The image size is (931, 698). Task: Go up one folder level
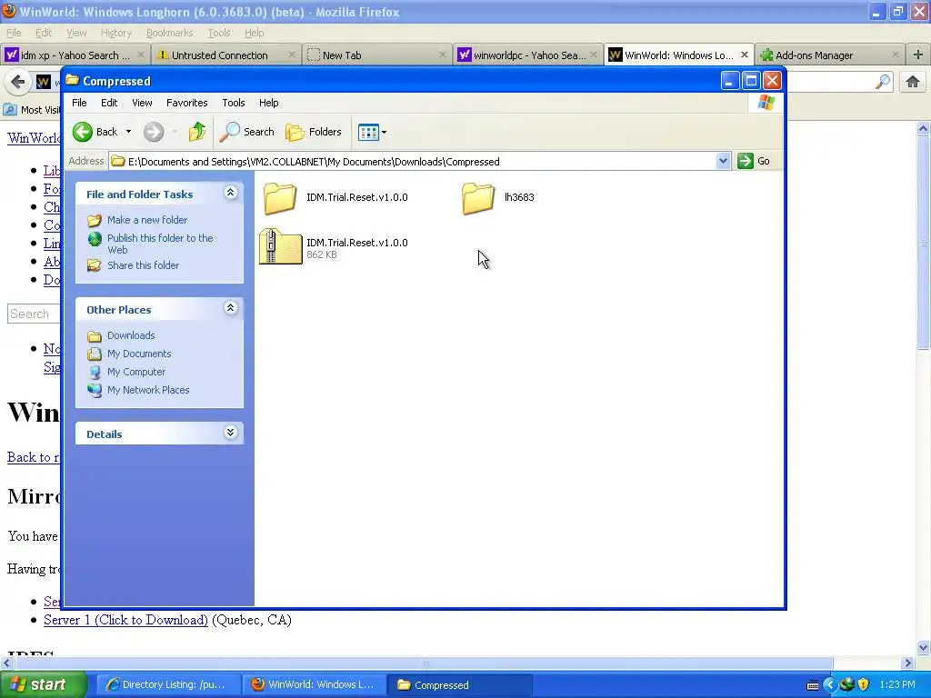point(197,132)
